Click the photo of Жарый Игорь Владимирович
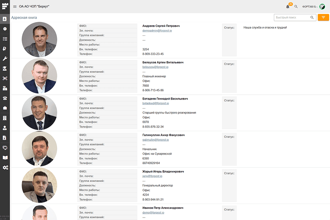 (39, 185)
